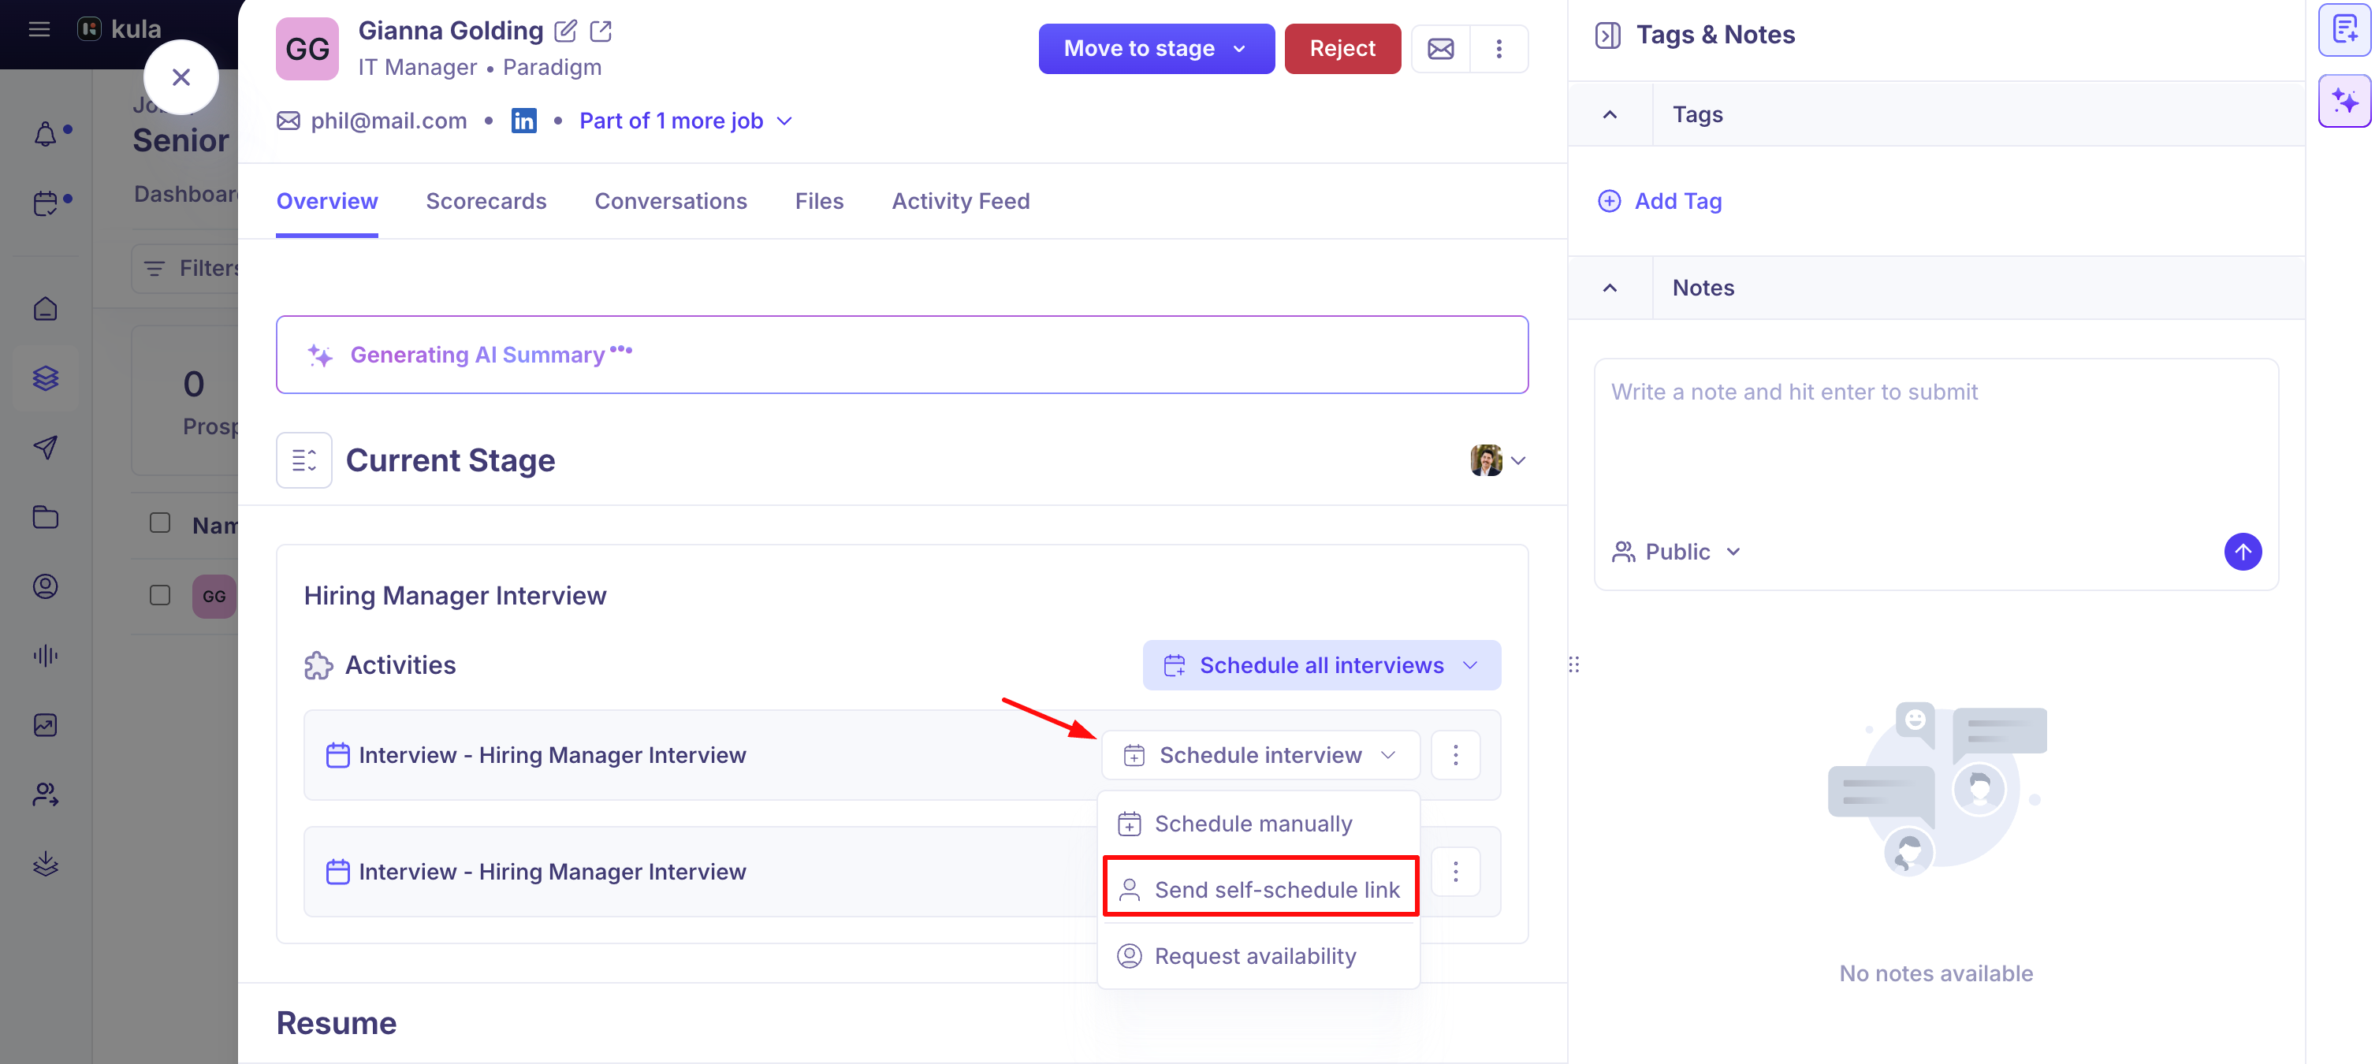Open the analytics chart icon in sidebar
This screenshot has height=1064, width=2379.
[45, 726]
